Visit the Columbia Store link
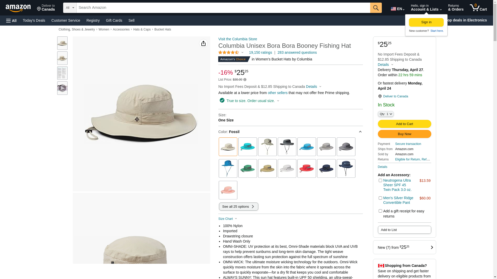The height and width of the screenshot is (279, 497). coord(237,39)
